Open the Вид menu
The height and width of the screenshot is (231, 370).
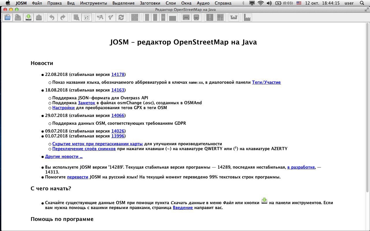(x=71, y=3)
